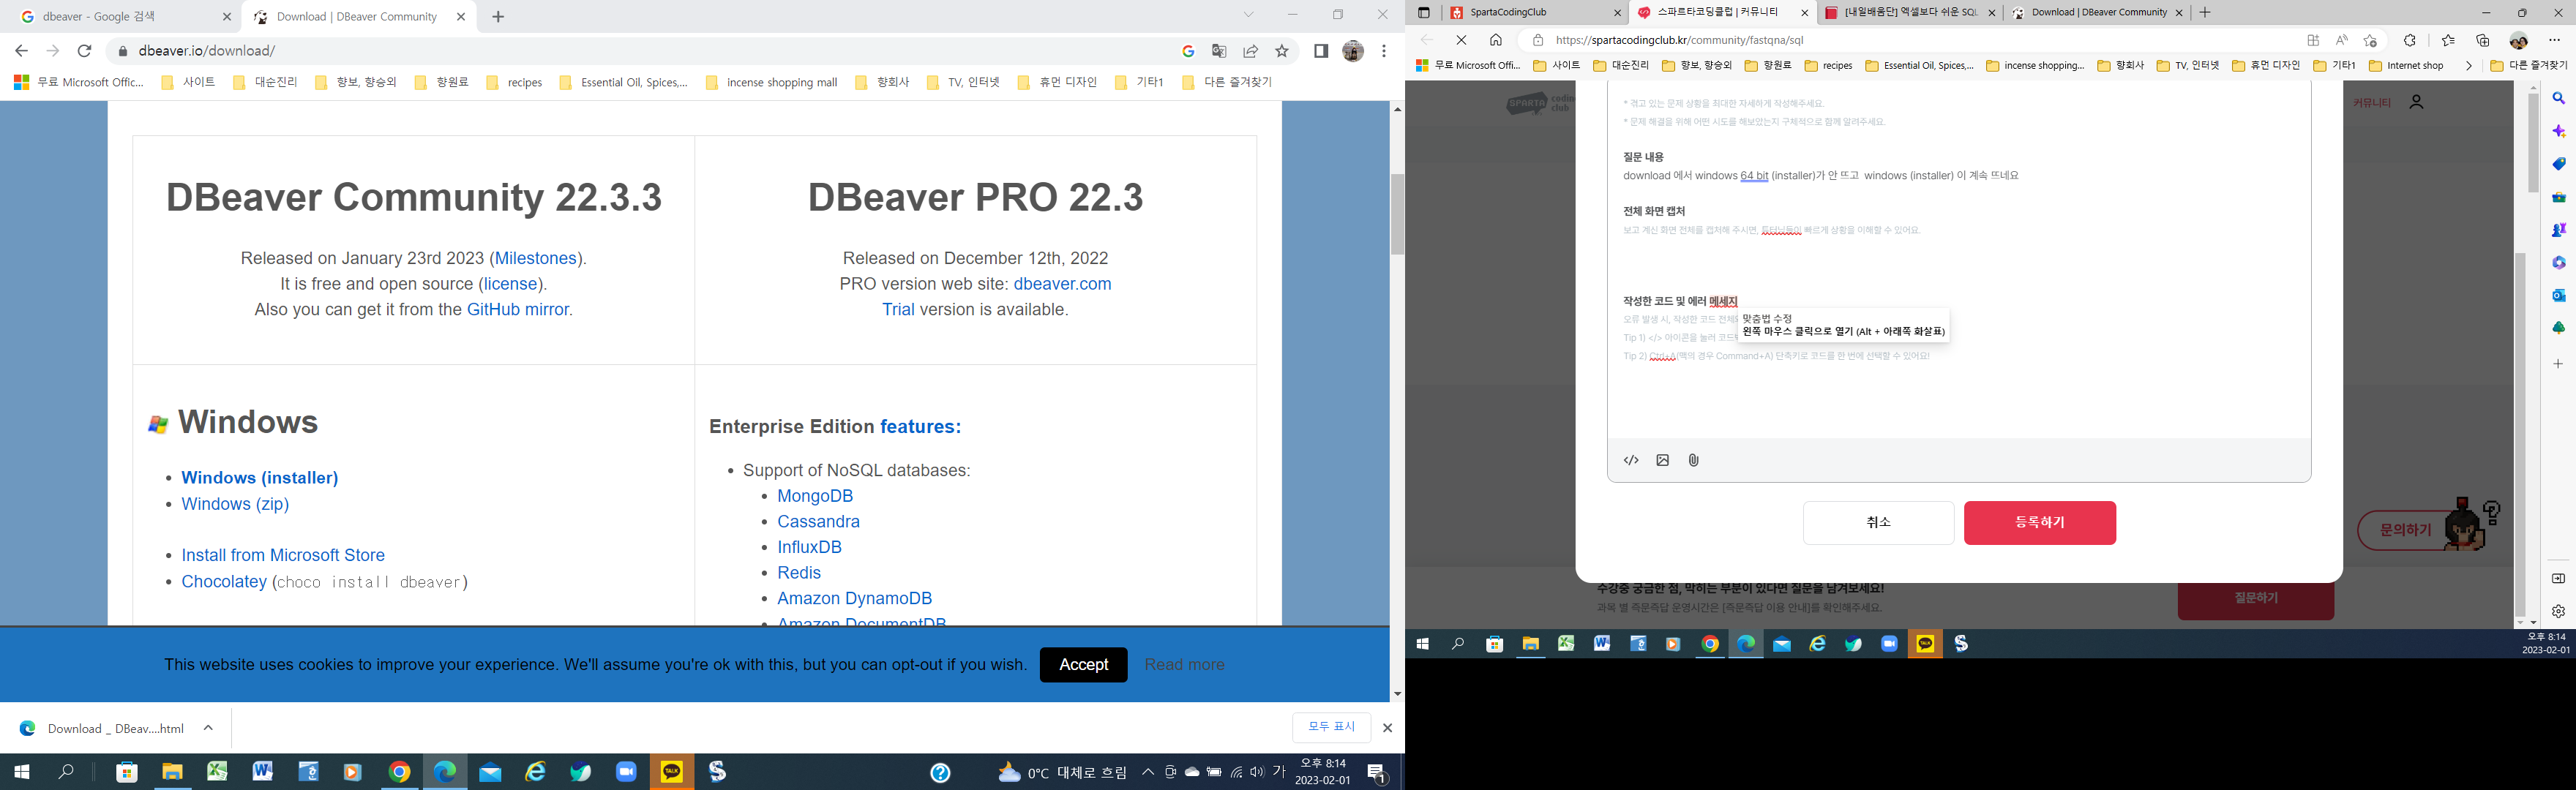
Task: Open Edge's Settings and more menu
Action: 2554,40
